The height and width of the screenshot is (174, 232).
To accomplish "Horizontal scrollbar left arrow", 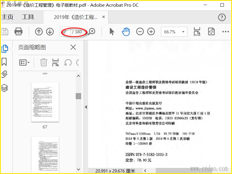I will (145, 171).
